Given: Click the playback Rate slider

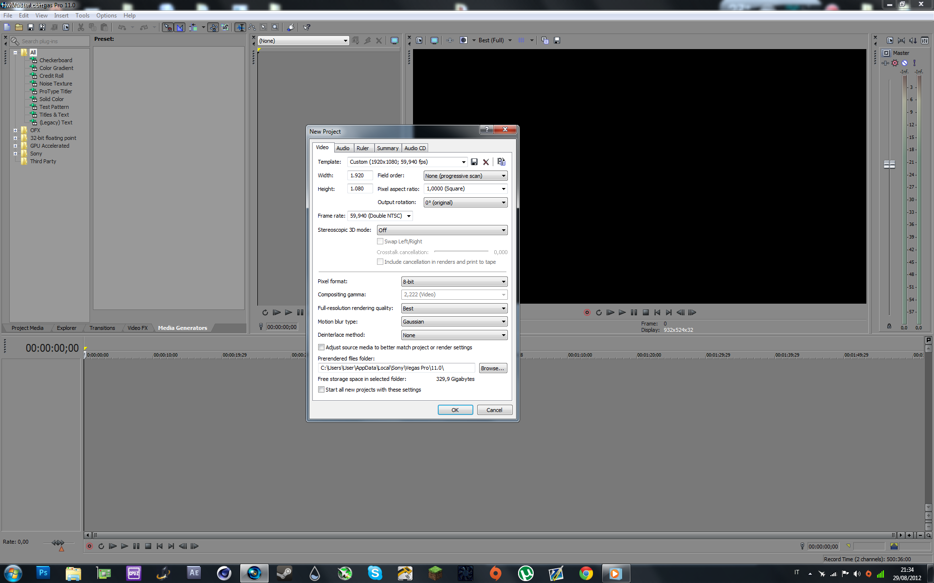Looking at the screenshot, I should pyautogui.click(x=58, y=543).
